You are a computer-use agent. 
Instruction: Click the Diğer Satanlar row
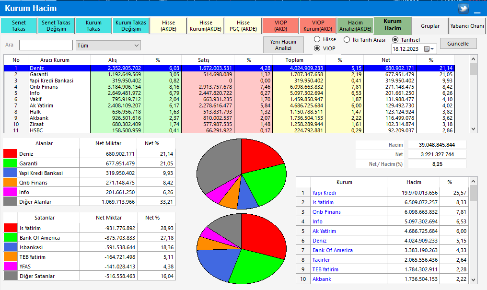point(90,276)
